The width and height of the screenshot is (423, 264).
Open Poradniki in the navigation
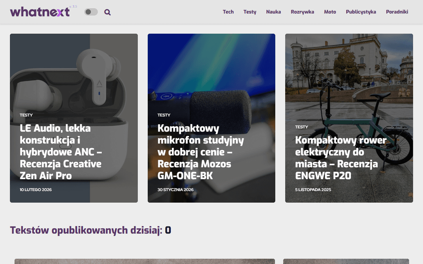397,12
